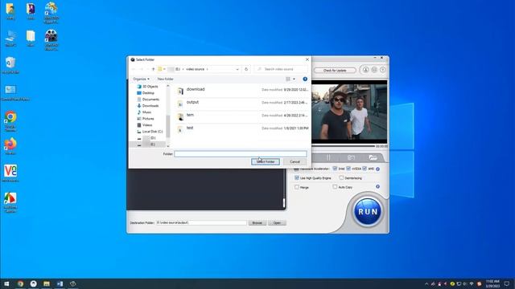Image resolution: width=515 pixels, height=289 pixels.
Task: Toggle the nVIDIA checkbox
Action: pyautogui.click(x=348, y=169)
